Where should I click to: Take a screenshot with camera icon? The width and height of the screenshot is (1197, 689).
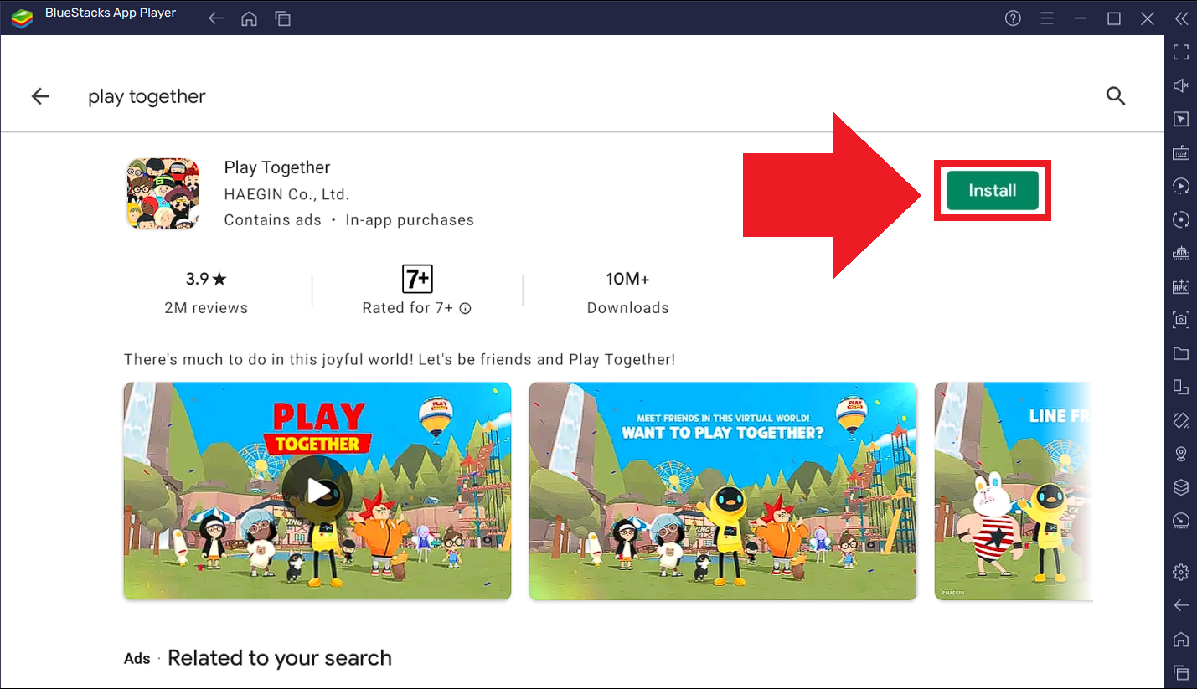tap(1181, 320)
